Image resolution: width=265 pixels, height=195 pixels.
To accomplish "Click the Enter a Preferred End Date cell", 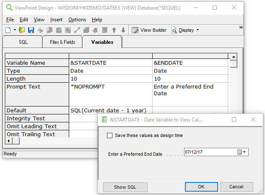I will click(190, 94).
